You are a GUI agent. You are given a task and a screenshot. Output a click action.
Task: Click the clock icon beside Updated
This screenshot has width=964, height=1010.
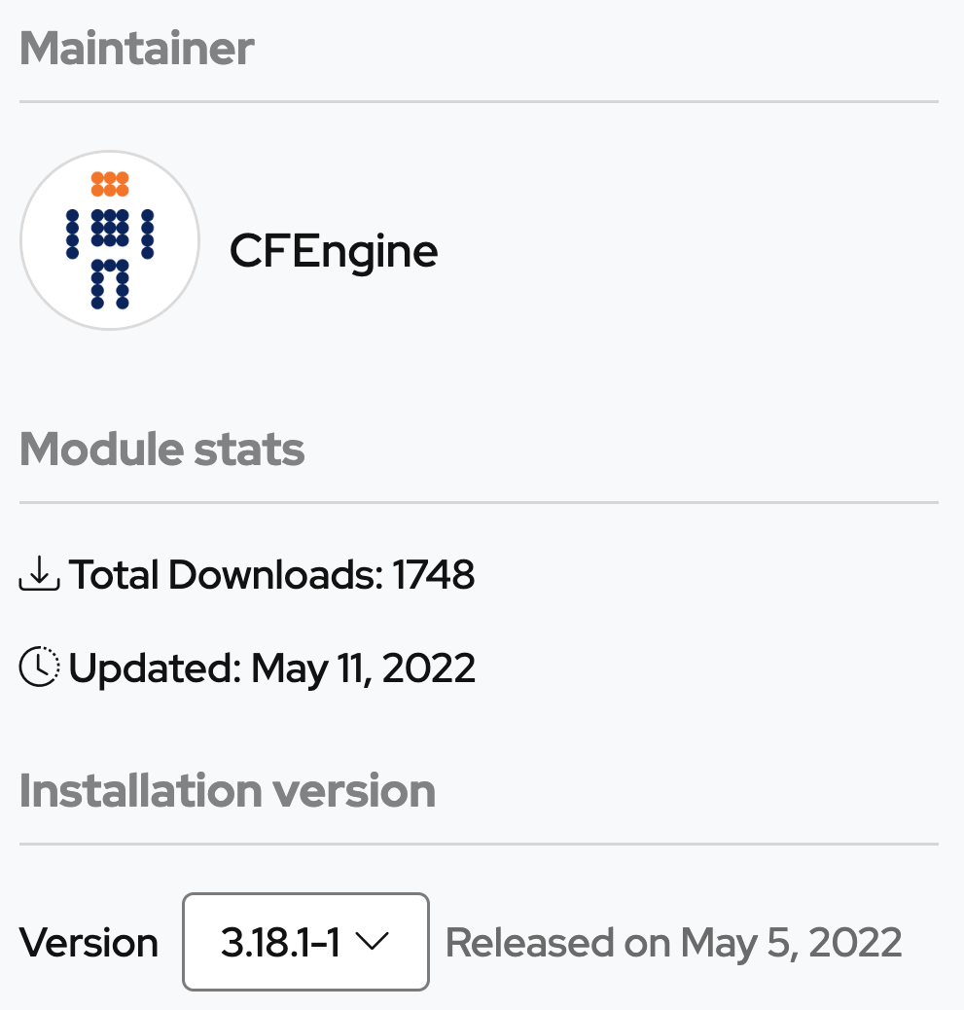(x=39, y=666)
